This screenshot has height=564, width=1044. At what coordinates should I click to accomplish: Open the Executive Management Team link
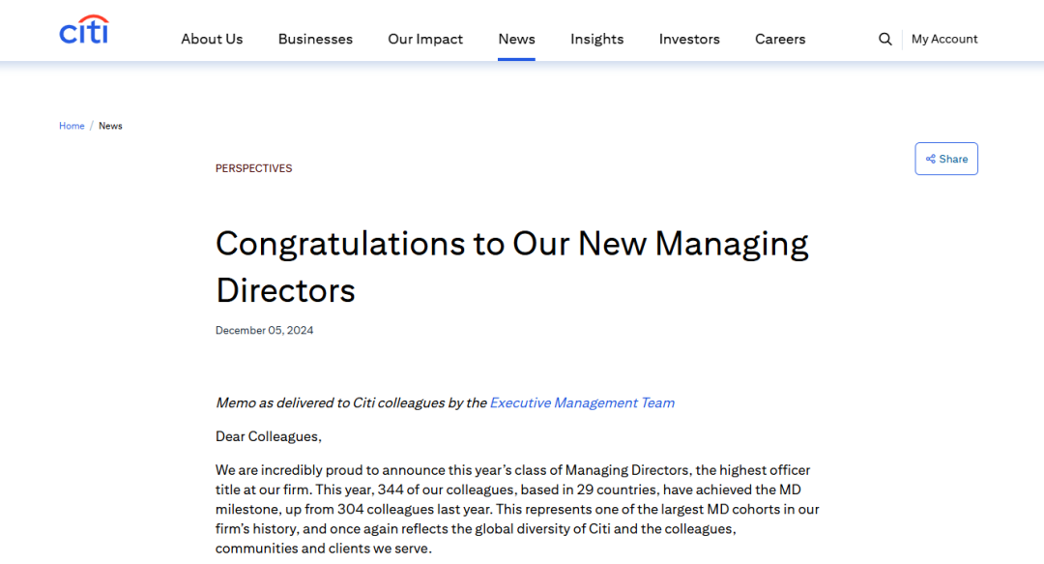coord(582,402)
